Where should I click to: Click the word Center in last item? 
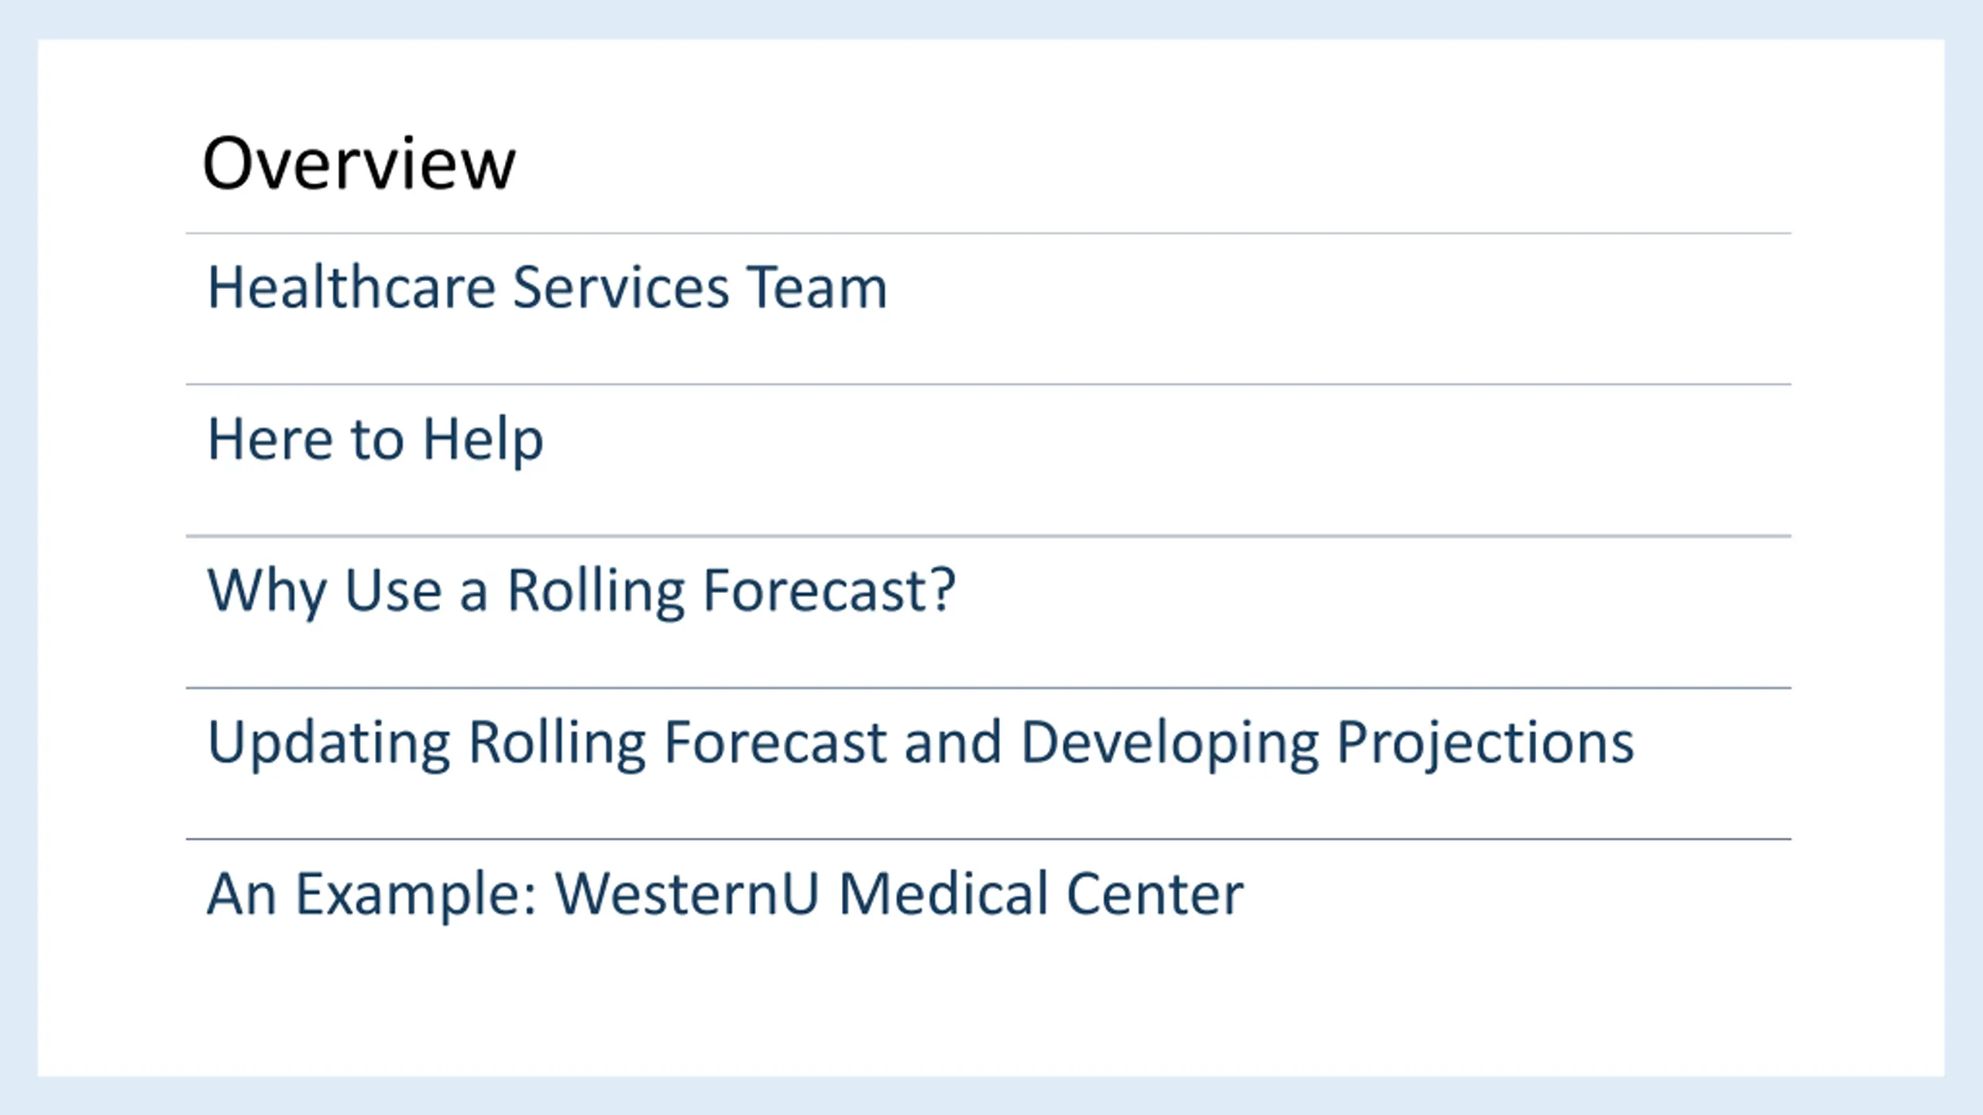1155,894
